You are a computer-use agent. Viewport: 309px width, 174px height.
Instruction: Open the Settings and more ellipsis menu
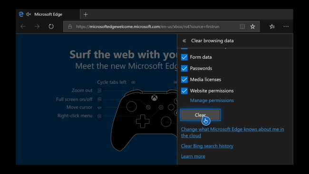point(286,27)
